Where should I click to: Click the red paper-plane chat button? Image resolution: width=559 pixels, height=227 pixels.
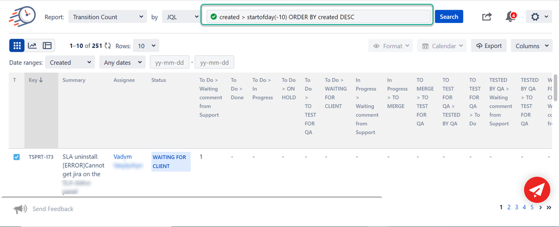(537, 190)
